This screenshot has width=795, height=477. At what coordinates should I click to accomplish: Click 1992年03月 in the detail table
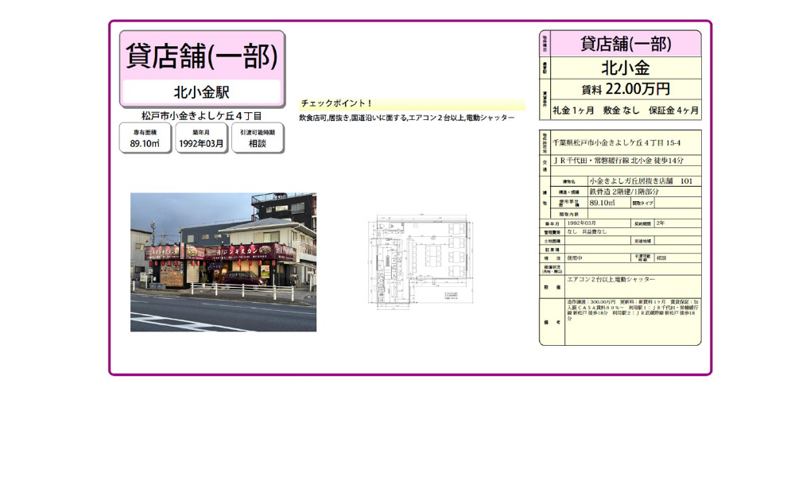coord(582,223)
